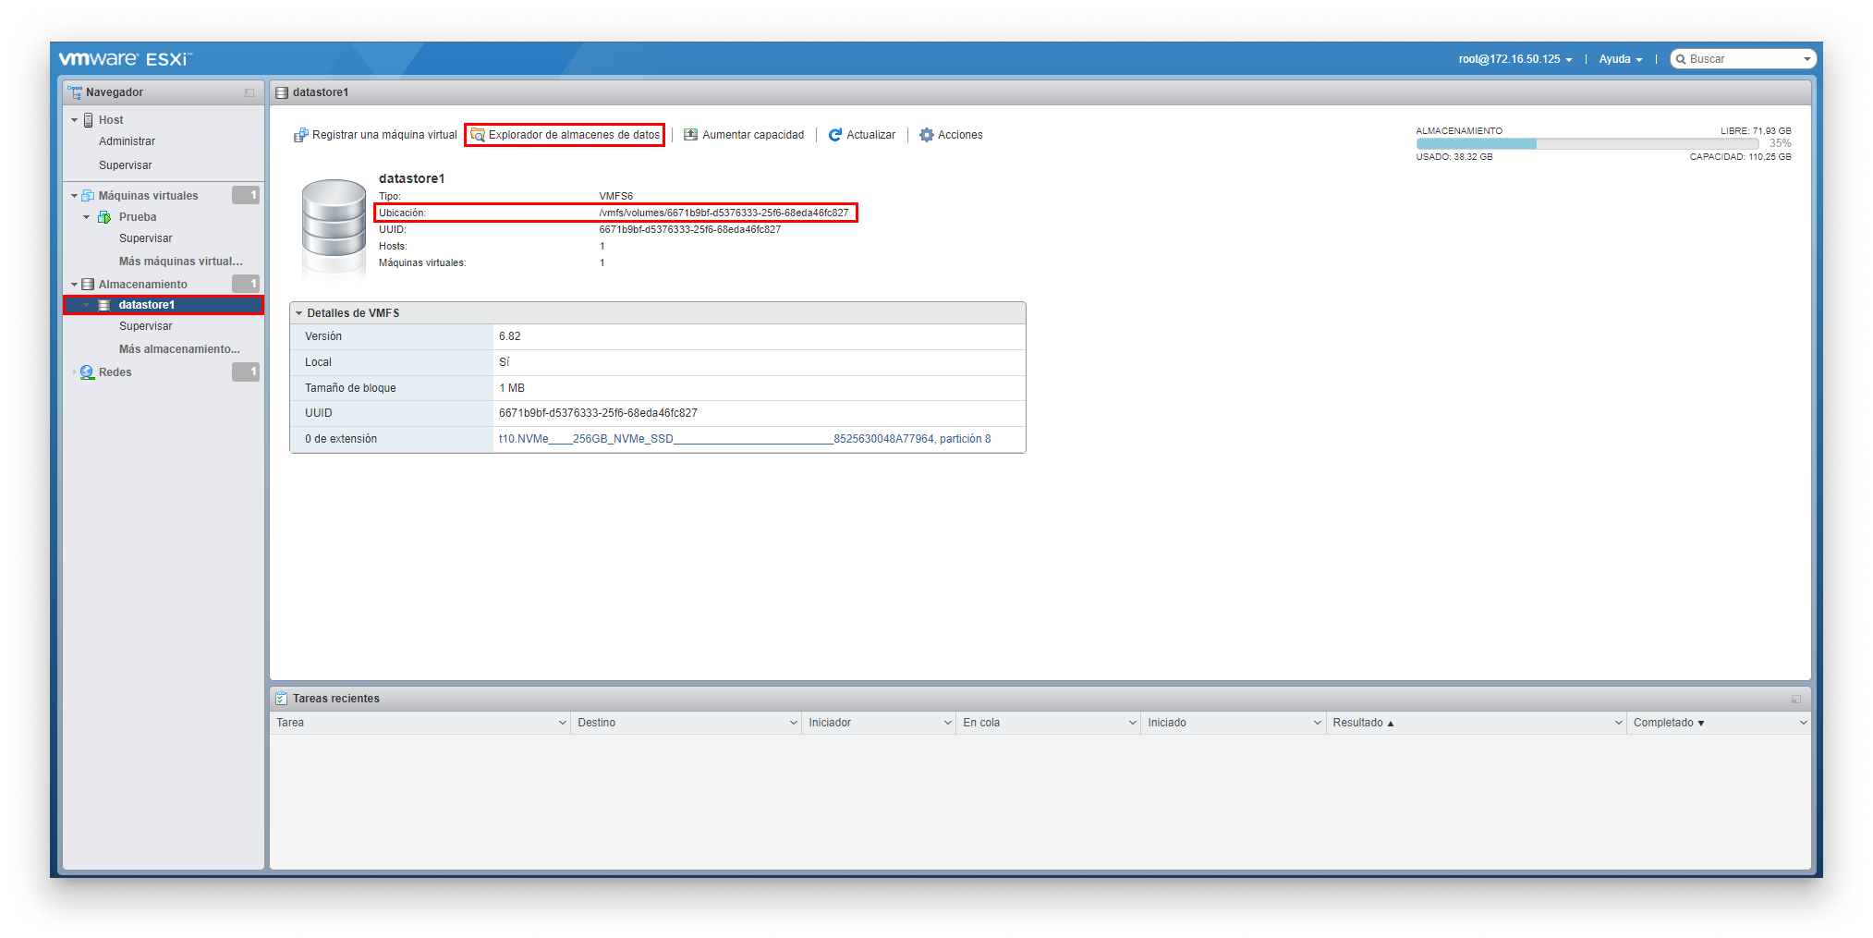Open the Ayuda dropdown
This screenshot has height=938, width=1873.
pos(1619,59)
